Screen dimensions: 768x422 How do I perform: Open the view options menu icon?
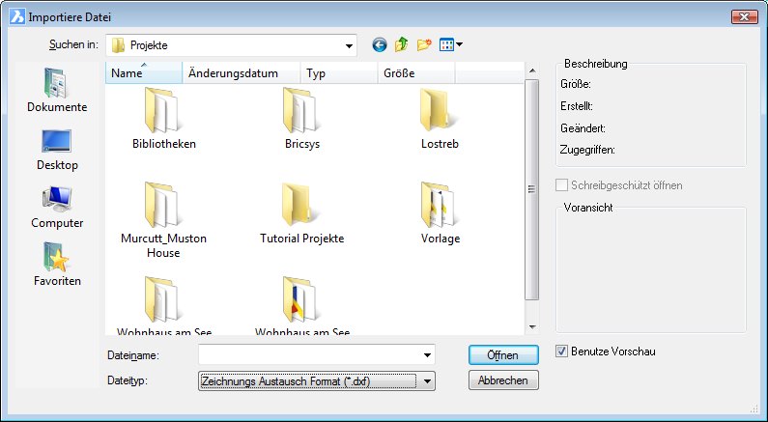click(450, 44)
